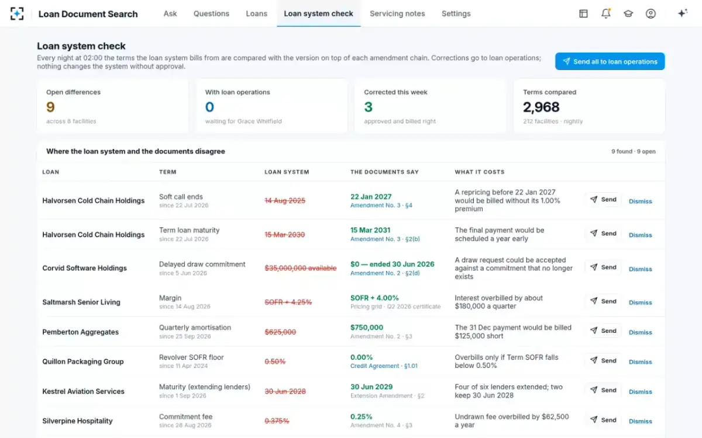
Task: Dismiss the Pemberton Aggregates difference
Action: point(640,332)
